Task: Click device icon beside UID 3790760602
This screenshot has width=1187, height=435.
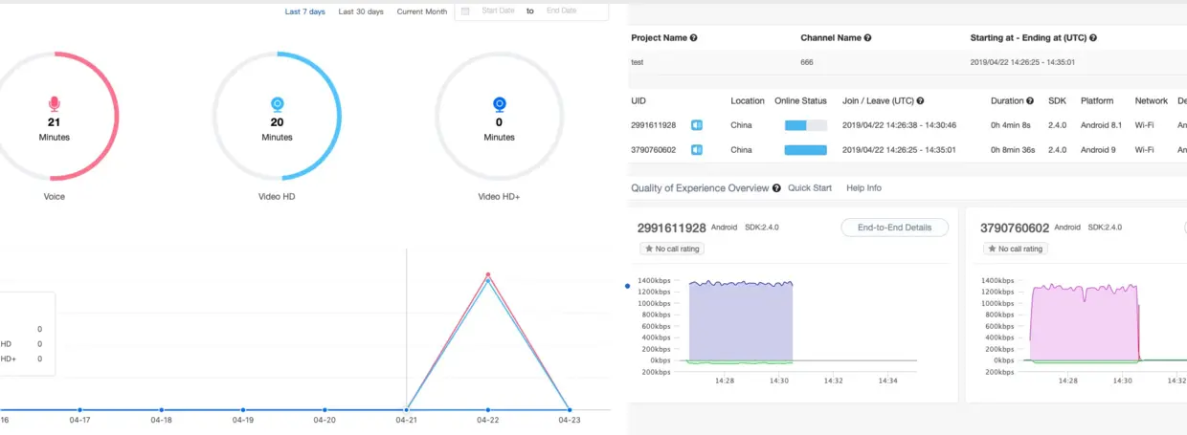Action: point(698,150)
